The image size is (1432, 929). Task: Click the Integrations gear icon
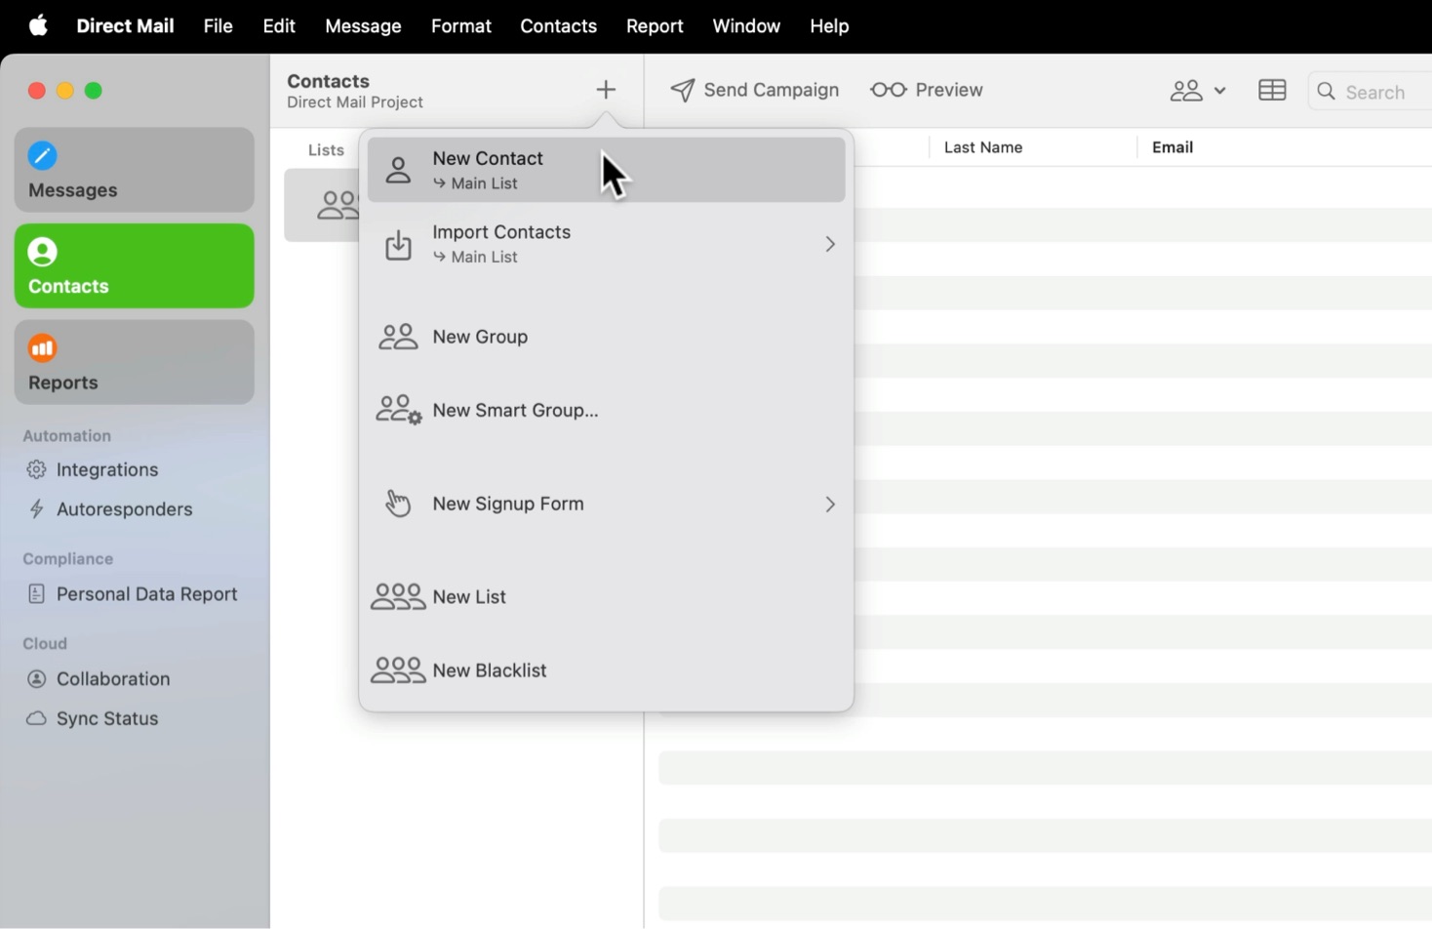coord(37,469)
